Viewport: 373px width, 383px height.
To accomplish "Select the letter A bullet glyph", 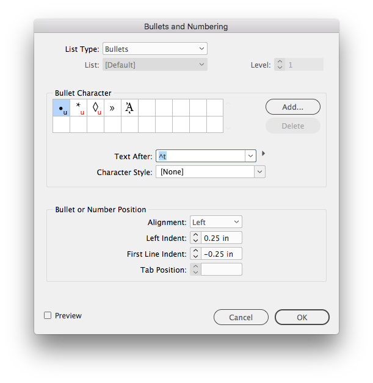I will tap(129, 108).
